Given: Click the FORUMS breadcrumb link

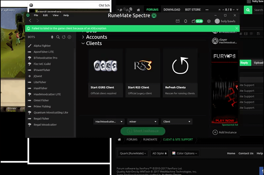Looking at the screenshot, I should pos(132,139).
